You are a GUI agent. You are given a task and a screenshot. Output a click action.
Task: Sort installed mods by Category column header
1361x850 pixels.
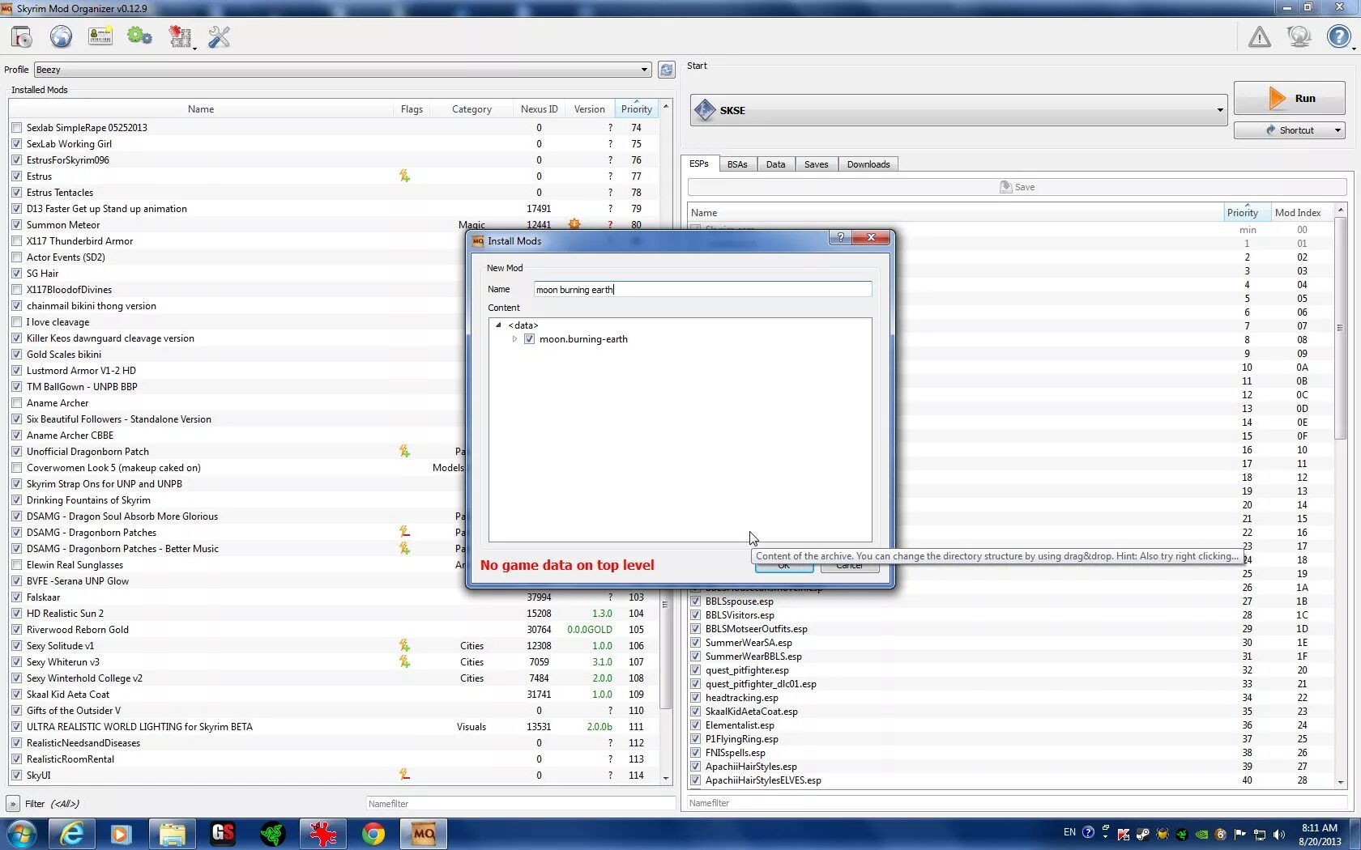coord(471,109)
